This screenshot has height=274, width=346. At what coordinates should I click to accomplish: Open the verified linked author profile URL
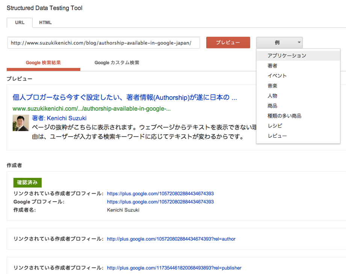click(160, 194)
